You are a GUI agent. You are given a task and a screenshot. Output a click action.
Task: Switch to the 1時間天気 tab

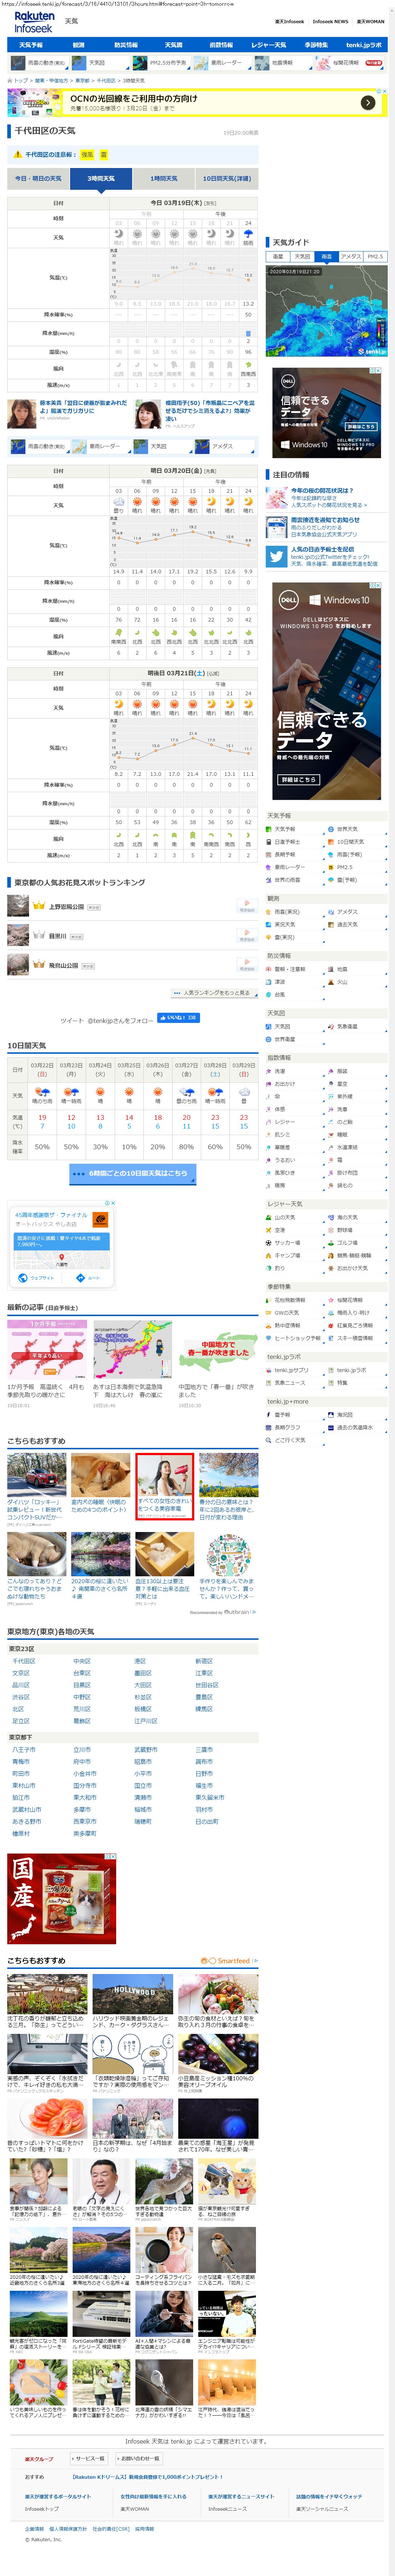click(x=164, y=179)
